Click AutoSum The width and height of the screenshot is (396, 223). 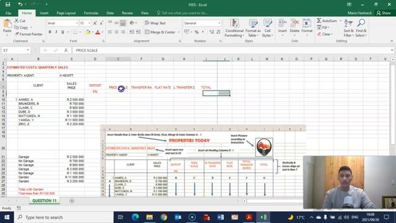327,20
